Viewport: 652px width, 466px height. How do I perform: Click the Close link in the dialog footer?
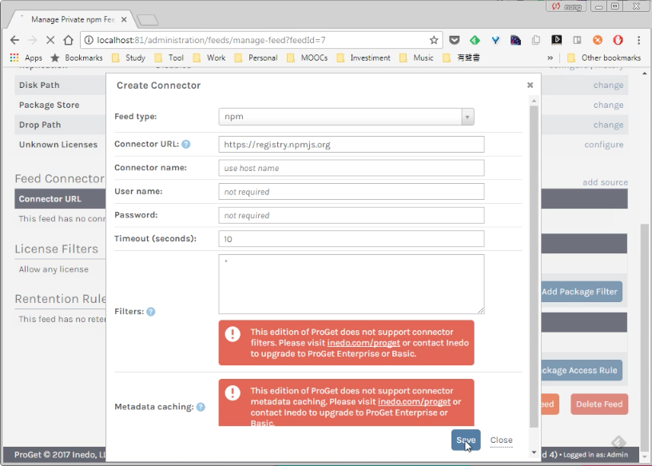[502, 440]
